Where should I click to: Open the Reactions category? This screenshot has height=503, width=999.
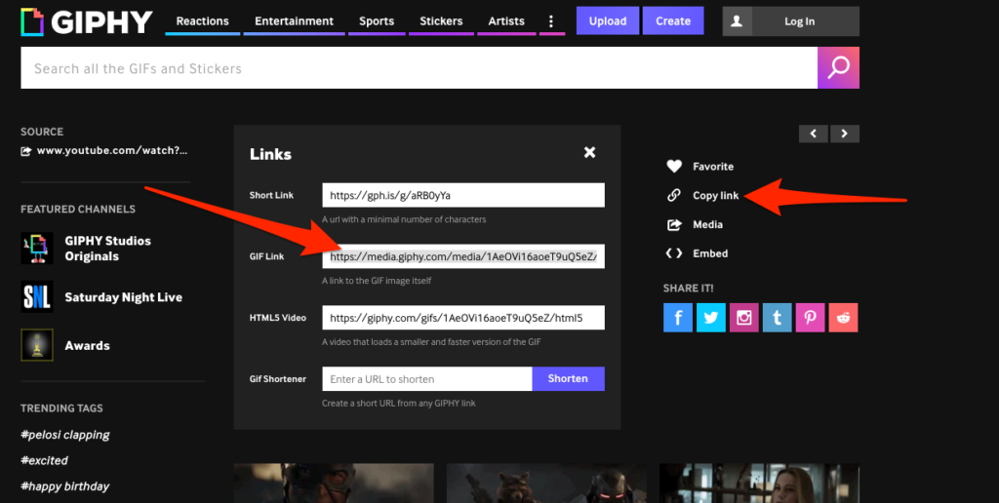coord(202,21)
